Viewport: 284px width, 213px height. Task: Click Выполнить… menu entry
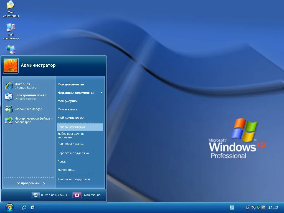pos(80,170)
